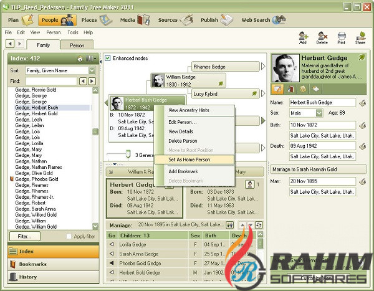Click the home person icon in Index header

[80, 59]
